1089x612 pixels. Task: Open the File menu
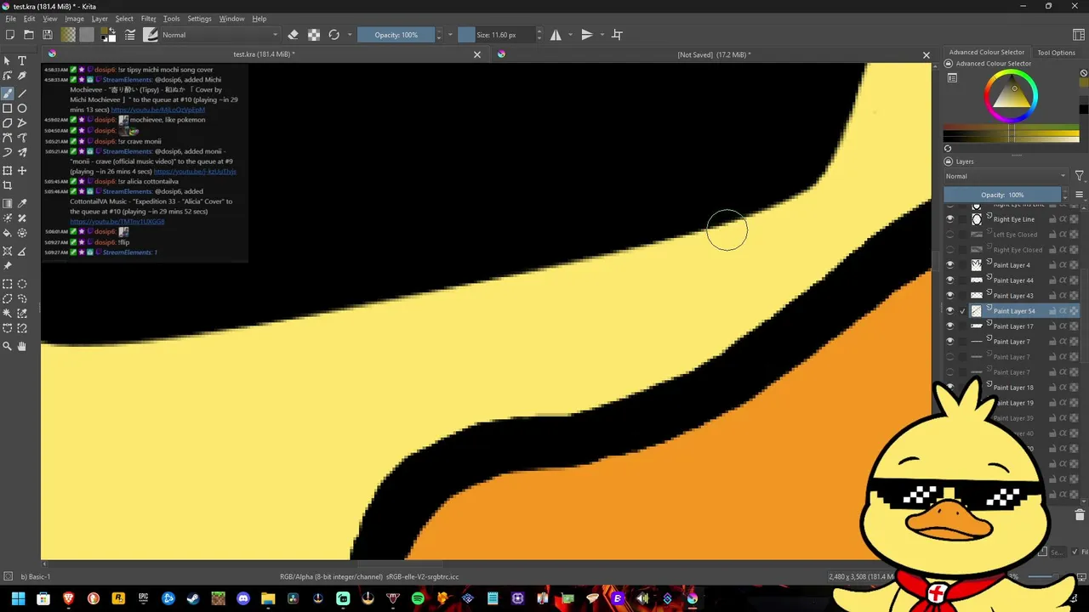click(x=10, y=19)
